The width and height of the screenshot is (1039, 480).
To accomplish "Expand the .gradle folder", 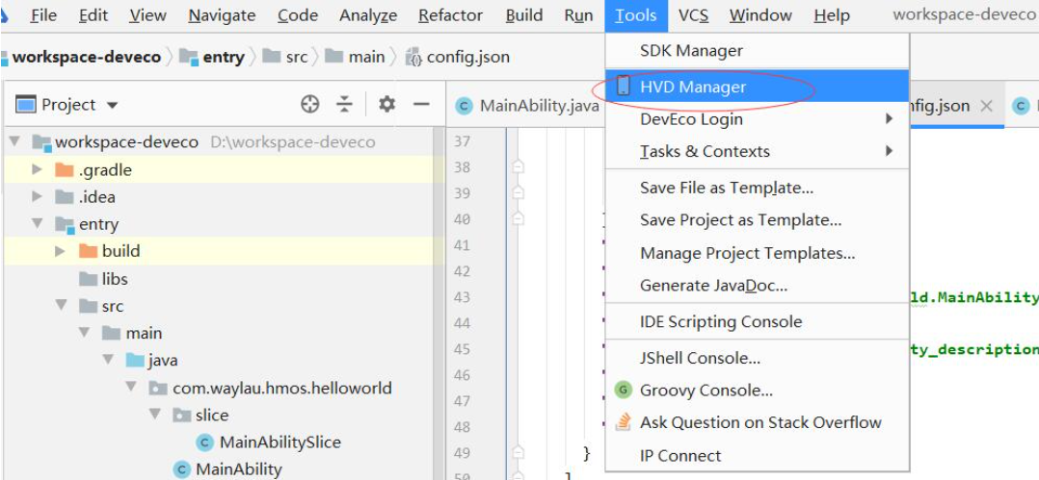I will [37, 170].
